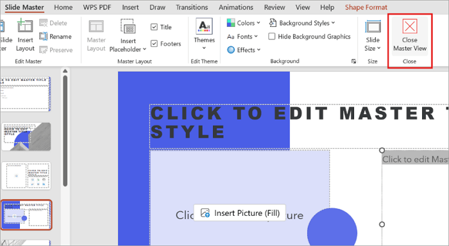Select the first layout thumbnail
Screen dimensions: 449x246
click(25, 94)
